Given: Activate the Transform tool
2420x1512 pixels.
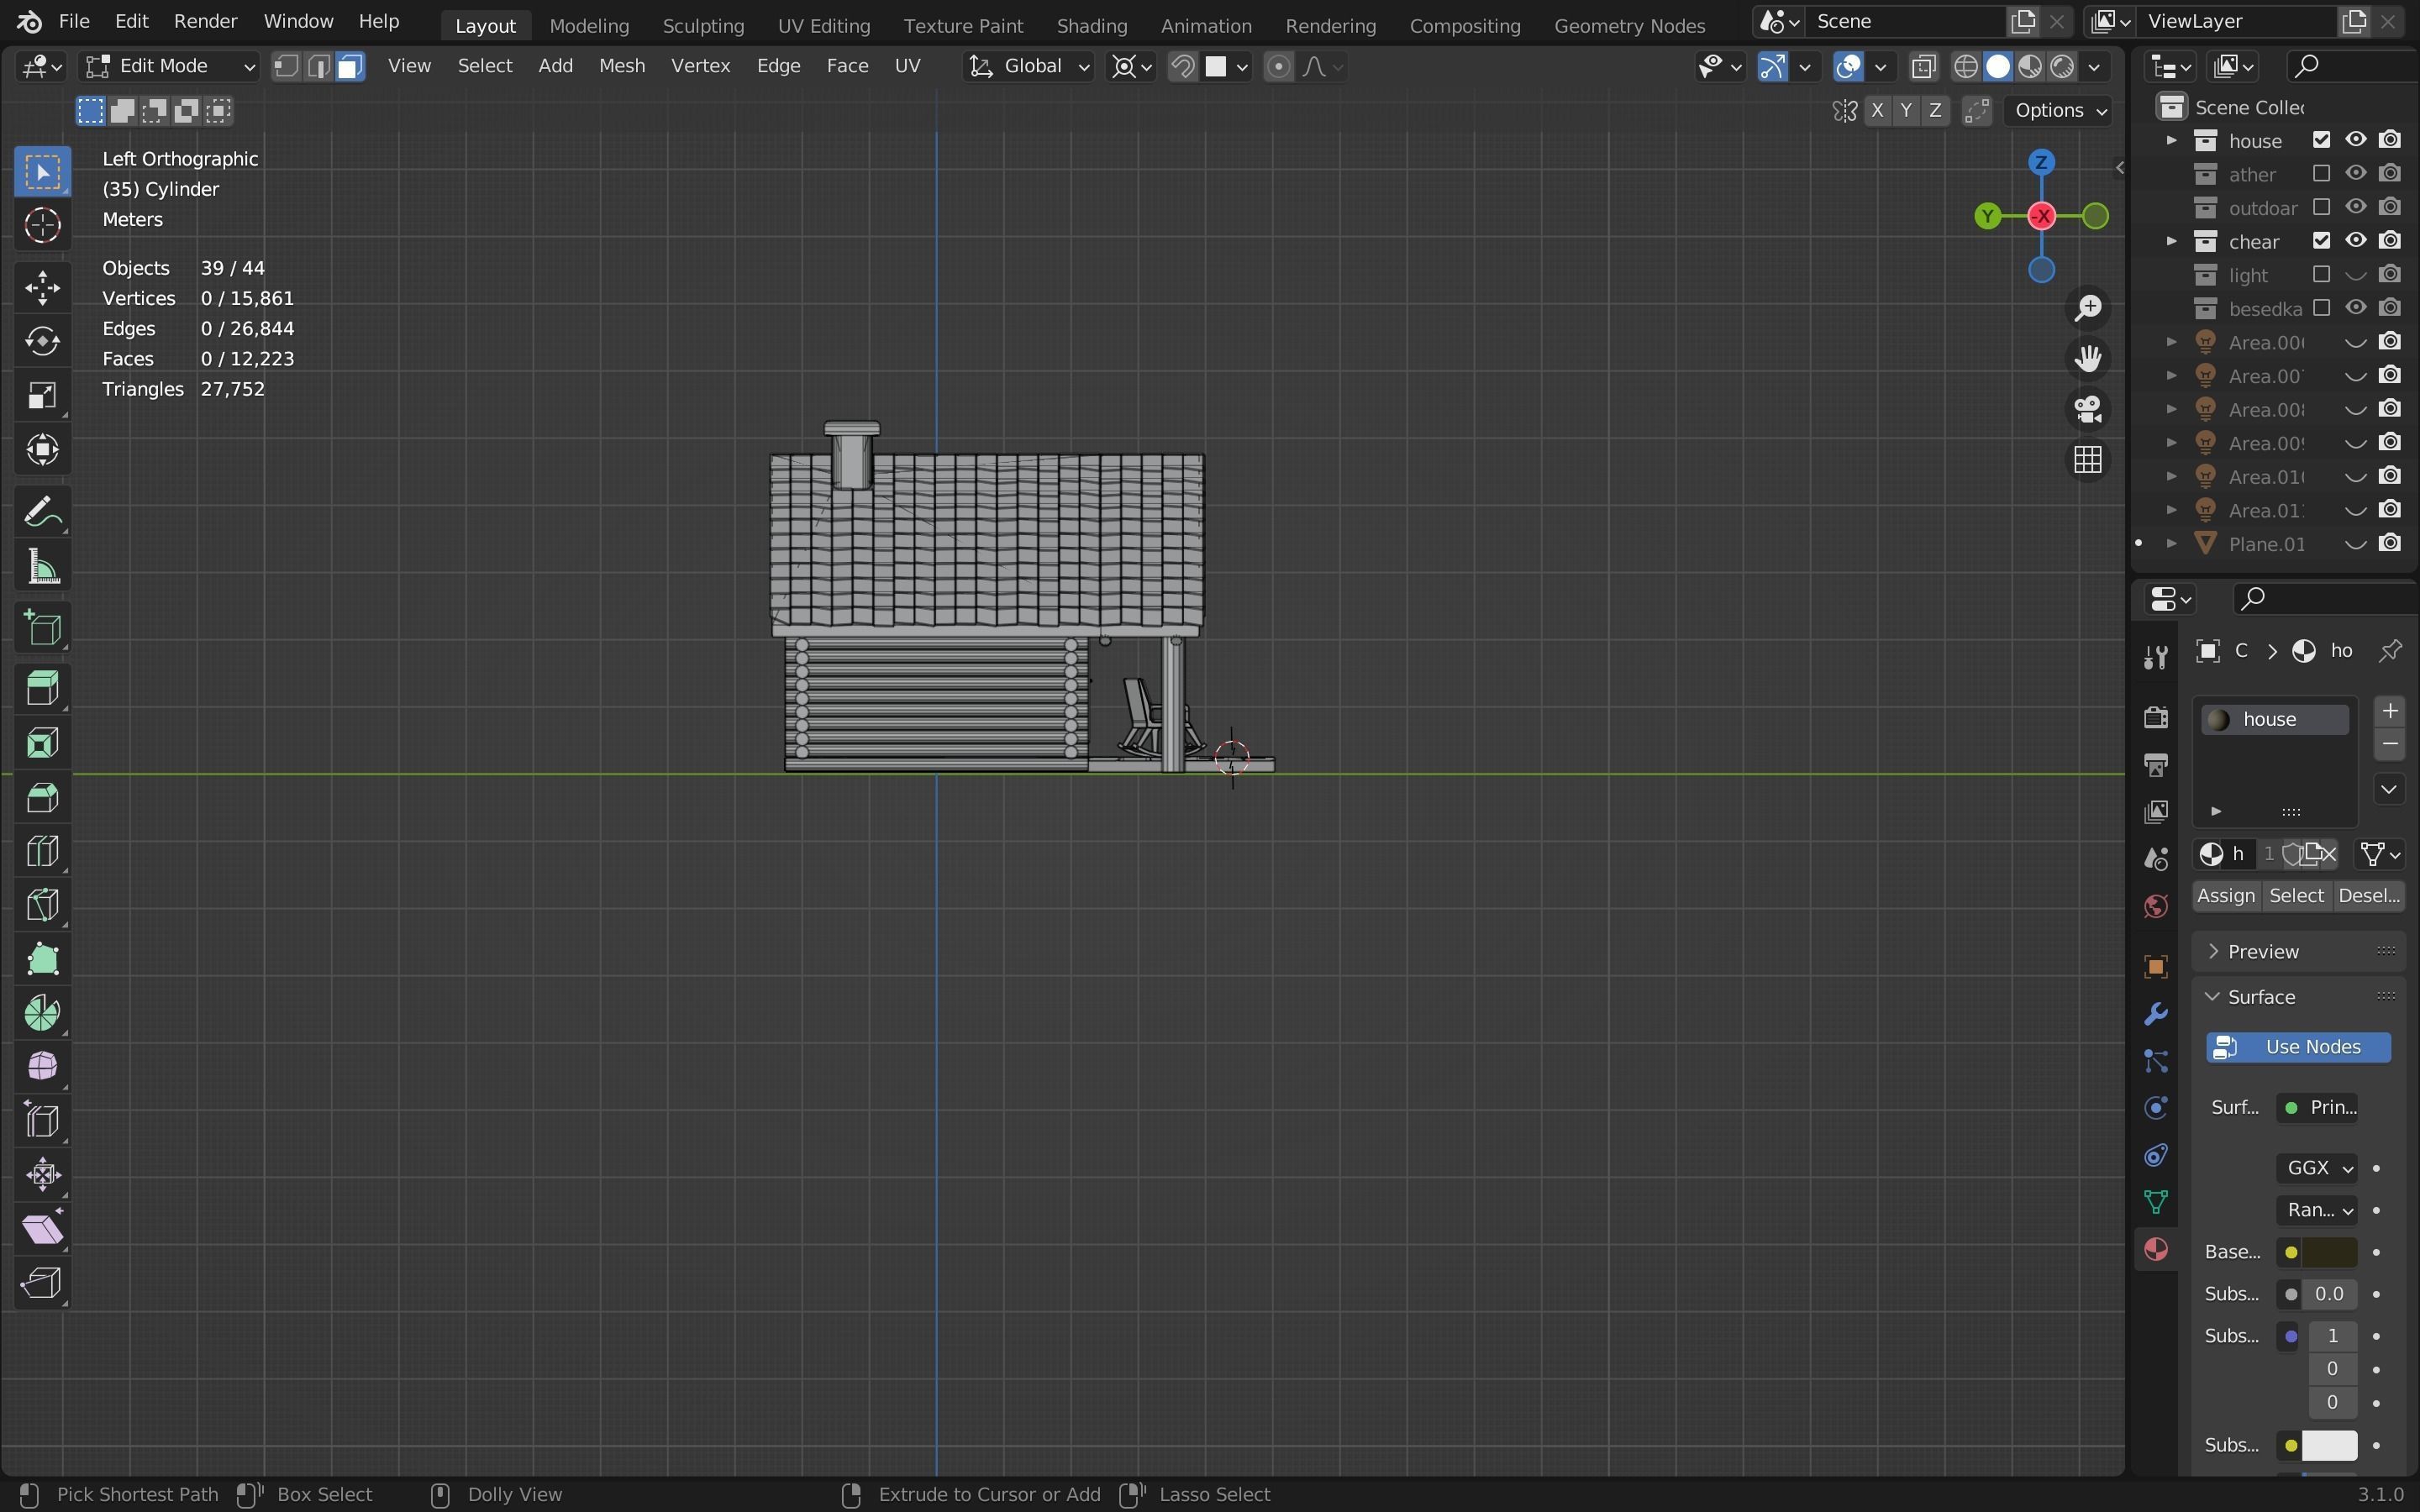Looking at the screenshot, I should click(42, 450).
